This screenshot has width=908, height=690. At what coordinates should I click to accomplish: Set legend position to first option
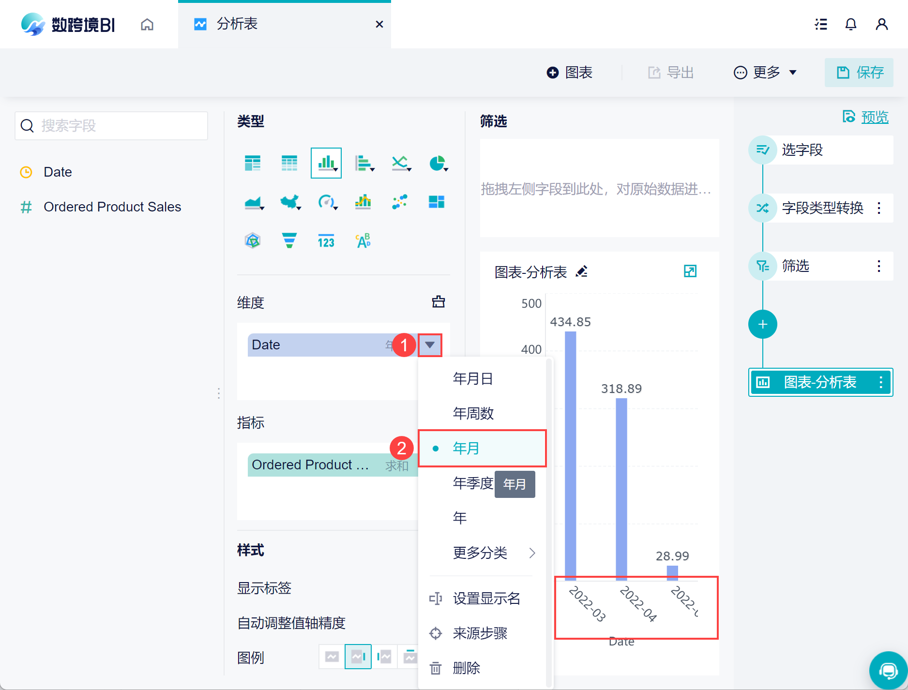(332, 657)
